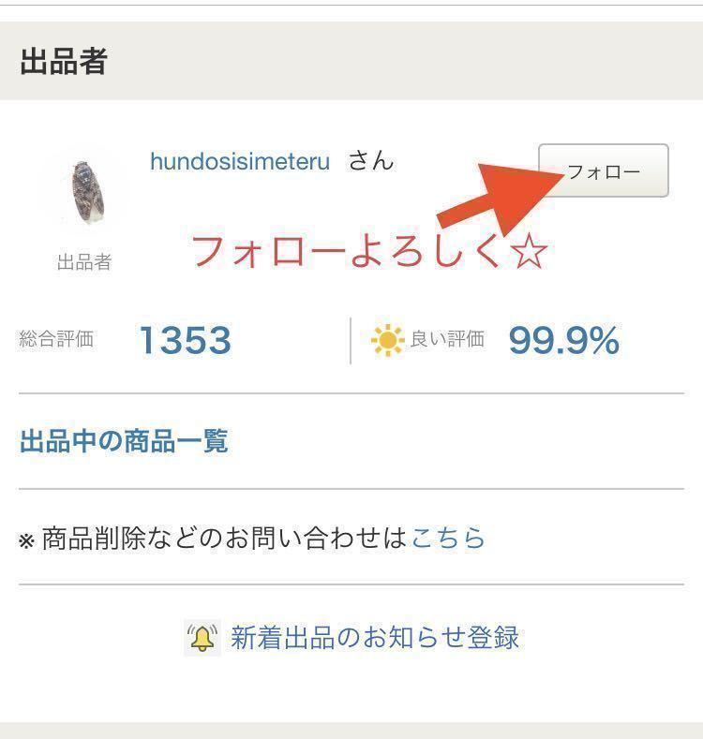Click the フォロー button

tap(604, 170)
